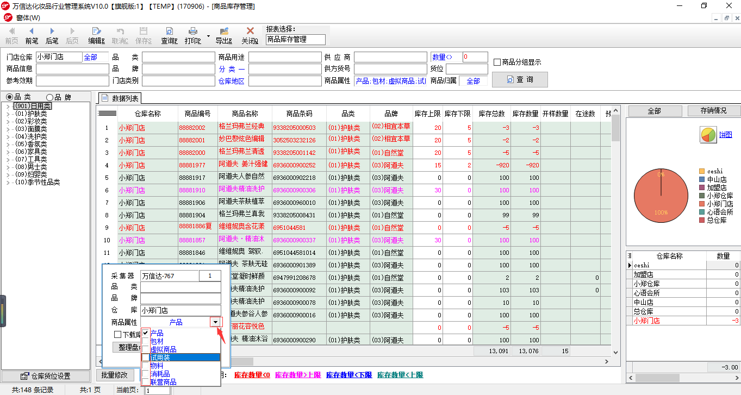Click the 库存数量<上限 green legend link
The image size is (741, 395).
coord(400,375)
